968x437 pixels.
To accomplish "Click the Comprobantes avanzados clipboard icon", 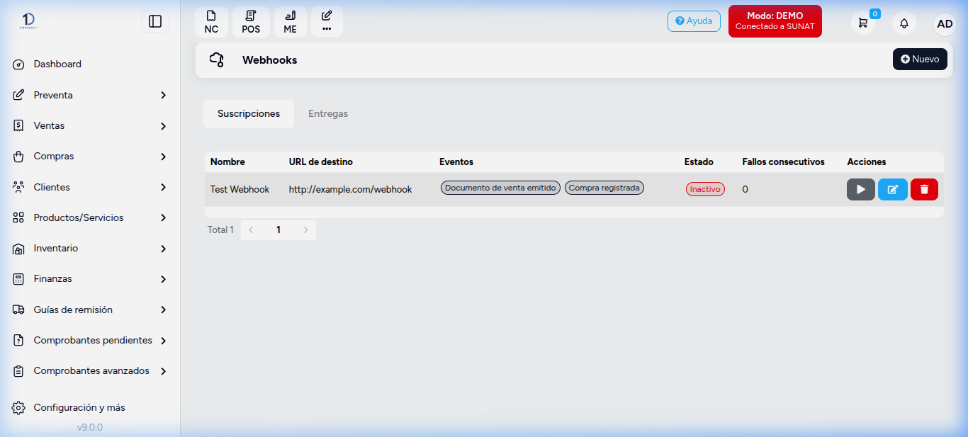I will (x=19, y=371).
